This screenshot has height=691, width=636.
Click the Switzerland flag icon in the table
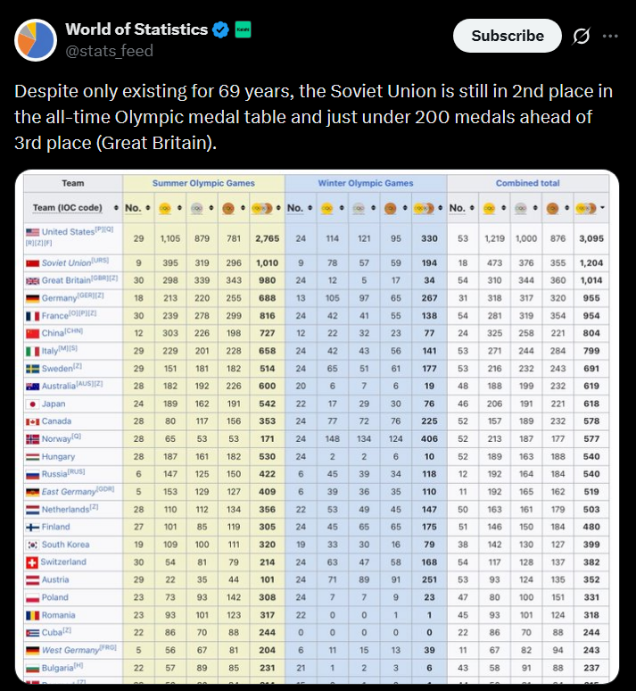pyautogui.click(x=34, y=562)
